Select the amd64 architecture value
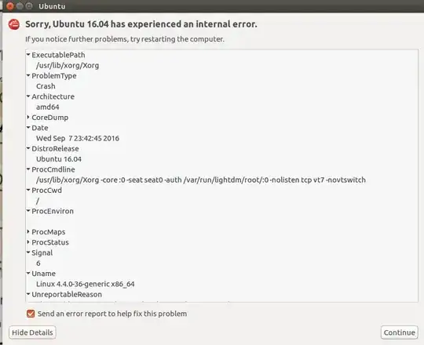Screen dimensions: 424x345 [48, 107]
